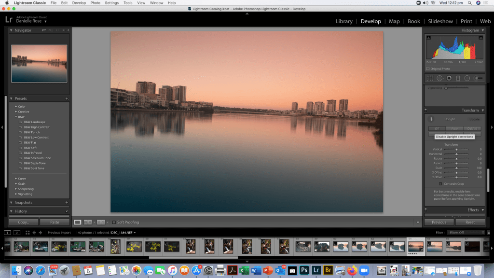Viewport: 494px width, 278px height.
Task: Enable the Soft Proofing checkbox
Action: point(114,222)
